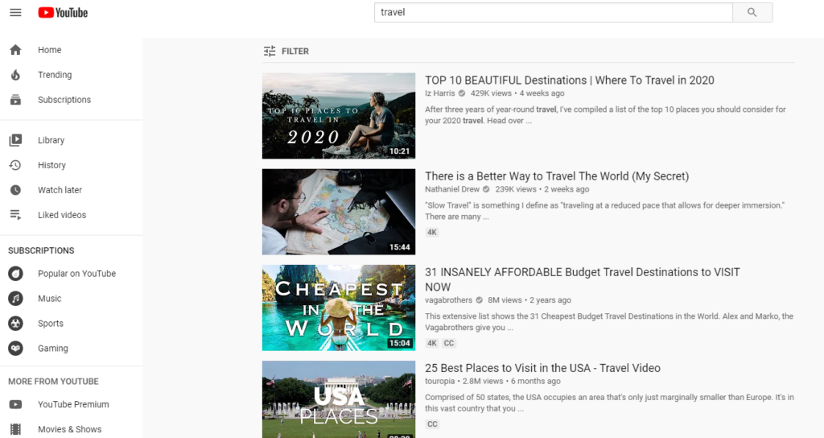
Task: Click the 15:44 duration badge
Action: (x=399, y=247)
